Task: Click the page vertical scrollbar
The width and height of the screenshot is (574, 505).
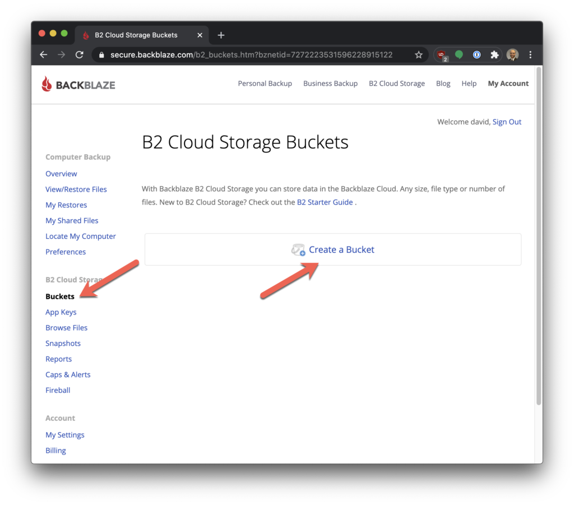Action: (539, 235)
